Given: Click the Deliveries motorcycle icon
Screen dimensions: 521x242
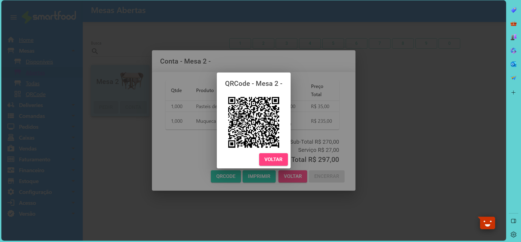Looking at the screenshot, I should point(11,105).
